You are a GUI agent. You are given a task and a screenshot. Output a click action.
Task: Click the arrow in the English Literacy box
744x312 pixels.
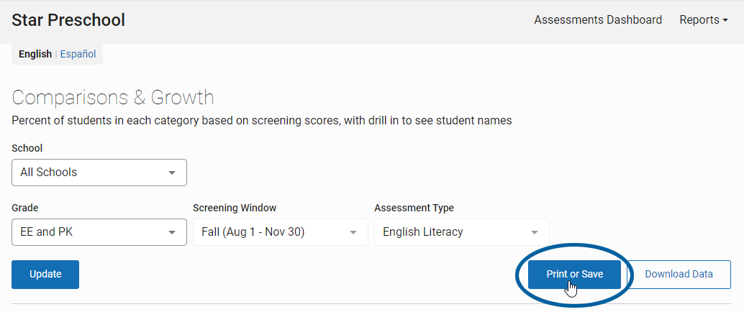pyautogui.click(x=535, y=232)
